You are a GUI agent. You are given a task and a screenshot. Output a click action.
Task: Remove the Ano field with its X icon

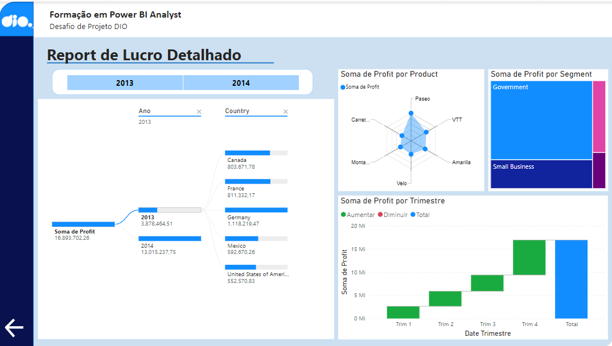tap(198, 111)
